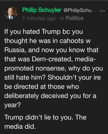Click the standalone word "year?"
Image resolution: width=108 pixels, height=134 pixels.
pos(12,105)
